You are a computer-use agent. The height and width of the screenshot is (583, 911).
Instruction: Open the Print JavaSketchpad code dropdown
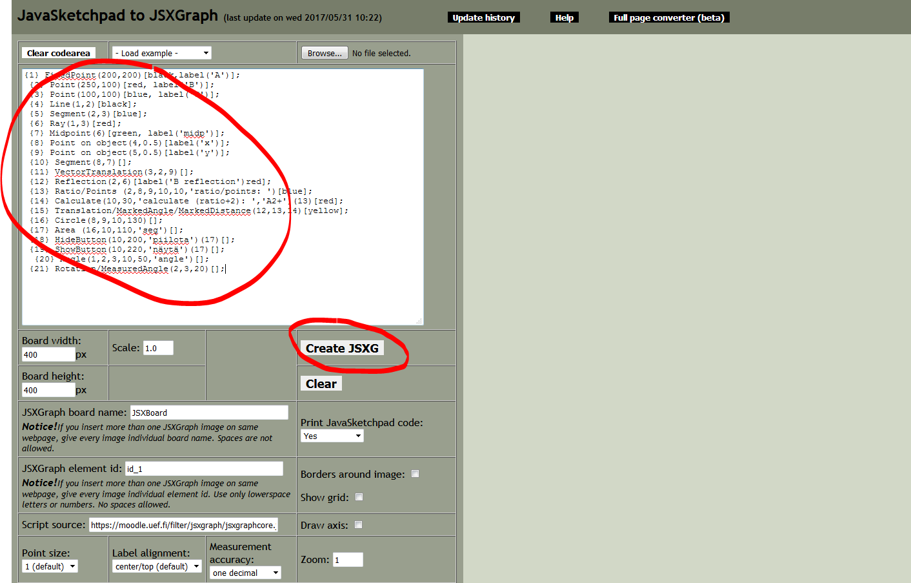click(x=332, y=436)
